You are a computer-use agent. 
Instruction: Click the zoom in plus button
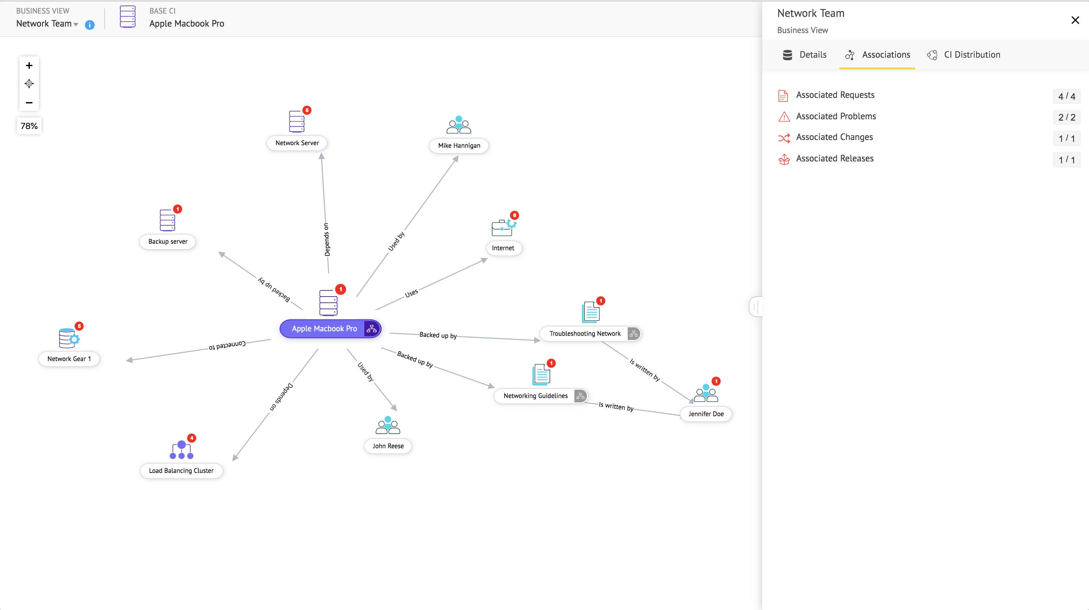pyautogui.click(x=29, y=65)
